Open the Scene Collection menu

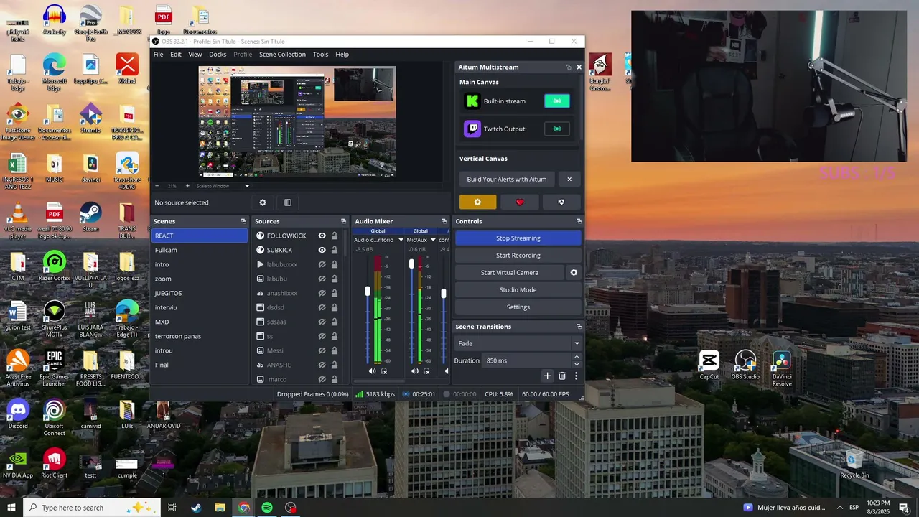(282, 55)
